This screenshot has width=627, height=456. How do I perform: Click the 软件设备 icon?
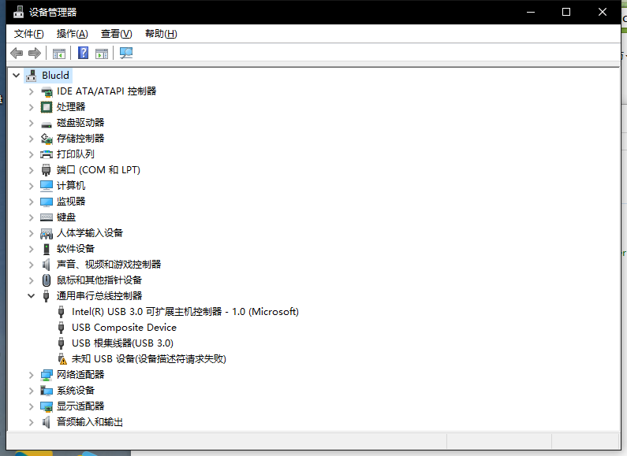click(x=47, y=249)
